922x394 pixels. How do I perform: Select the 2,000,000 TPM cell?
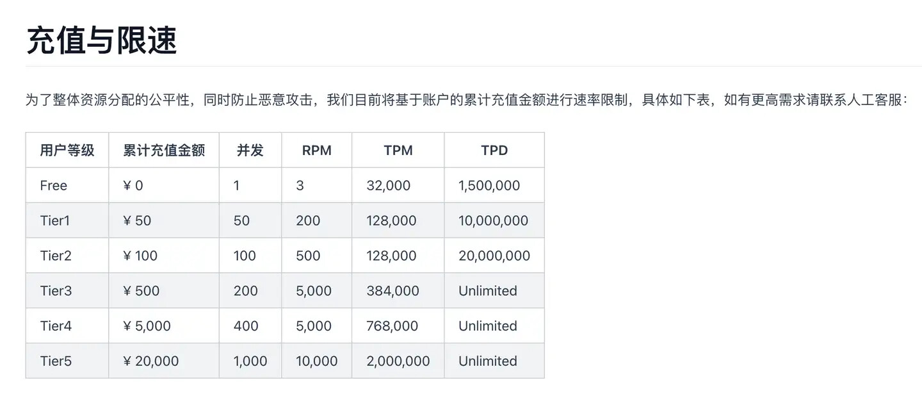pyautogui.click(x=398, y=361)
